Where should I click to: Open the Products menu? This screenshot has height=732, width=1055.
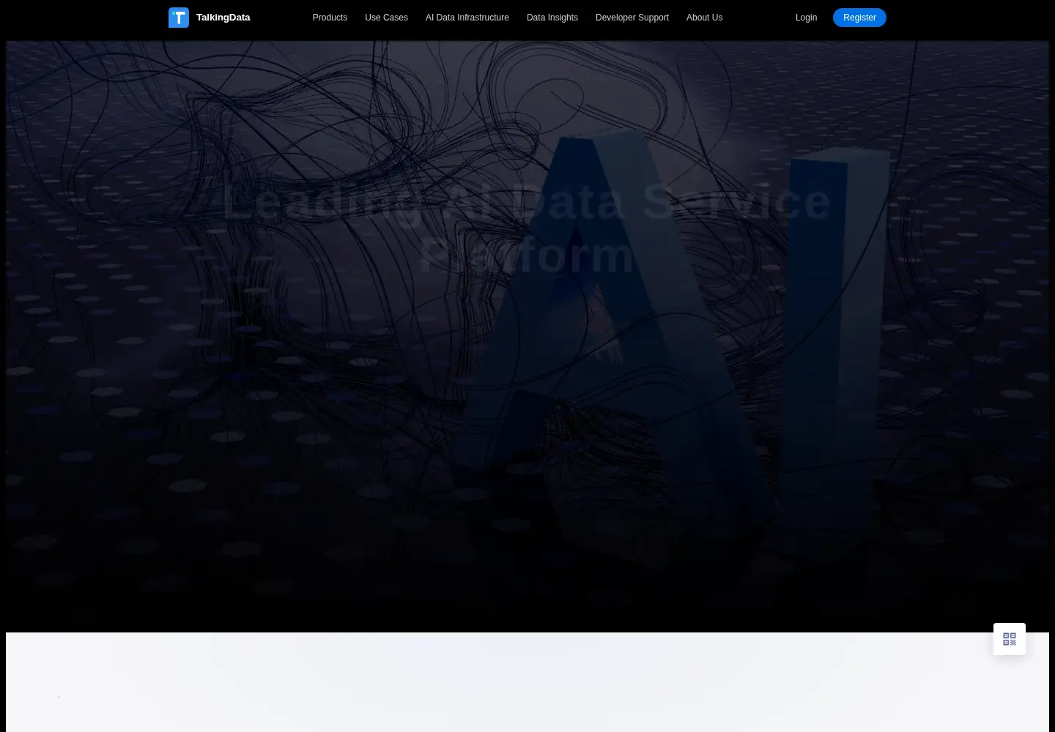pos(330,18)
